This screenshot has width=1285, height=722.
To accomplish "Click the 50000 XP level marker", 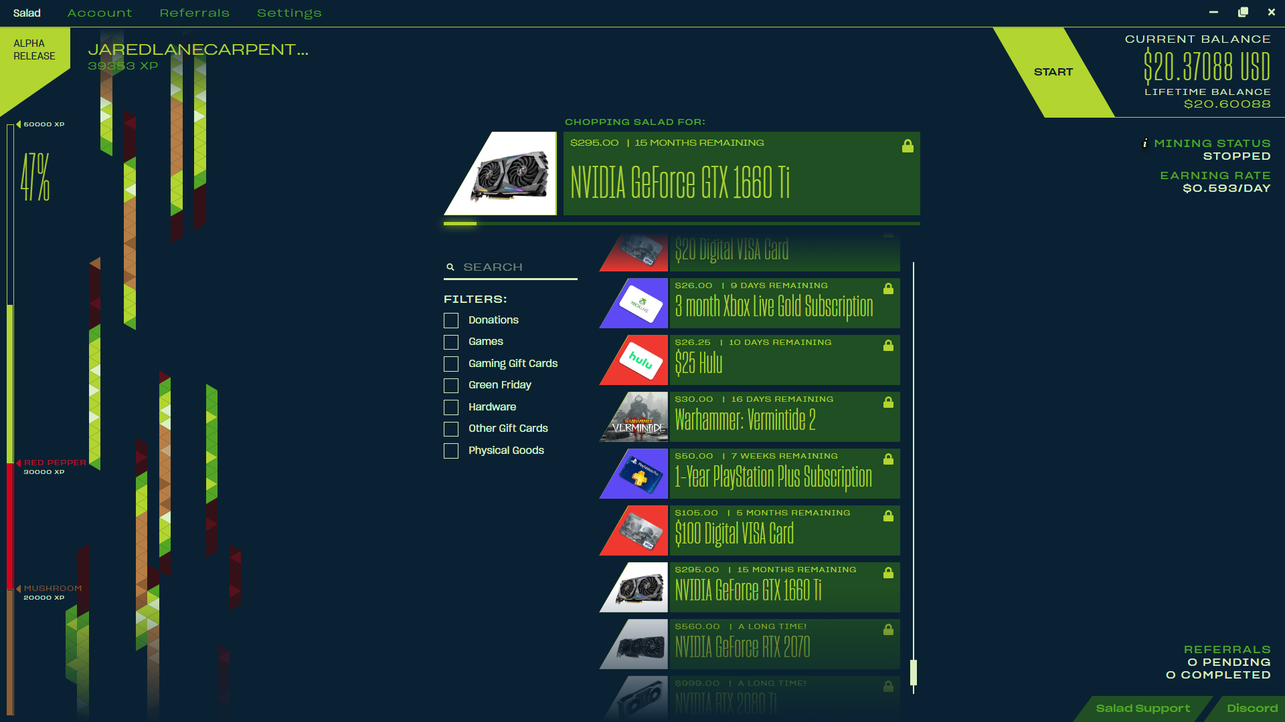I will [x=41, y=124].
